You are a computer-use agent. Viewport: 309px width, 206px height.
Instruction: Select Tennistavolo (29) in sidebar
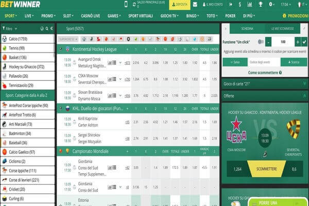(x=28, y=85)
